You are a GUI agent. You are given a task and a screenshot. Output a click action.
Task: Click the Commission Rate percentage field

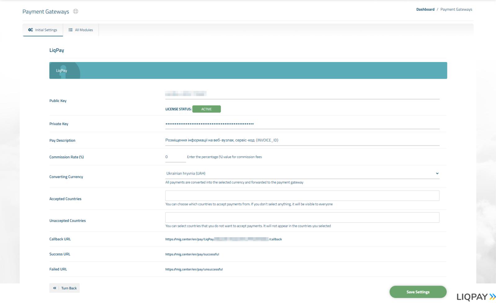click(x=175, y=157)
